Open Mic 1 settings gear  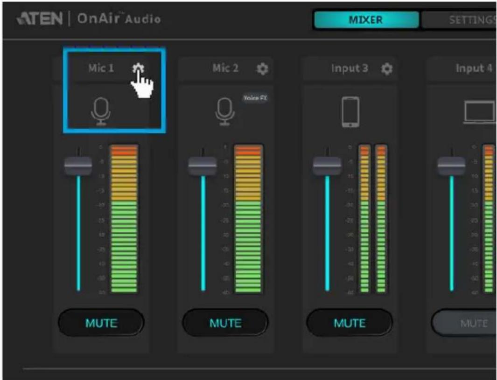pos(138,68)
